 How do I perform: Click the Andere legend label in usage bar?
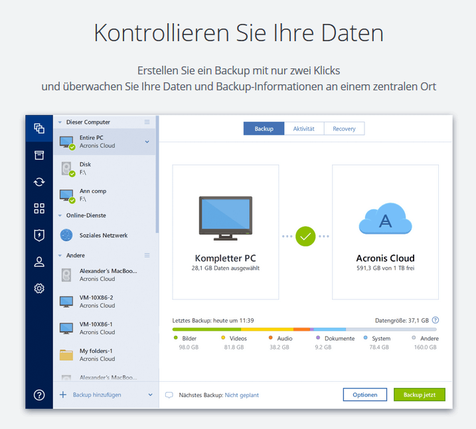430,338
